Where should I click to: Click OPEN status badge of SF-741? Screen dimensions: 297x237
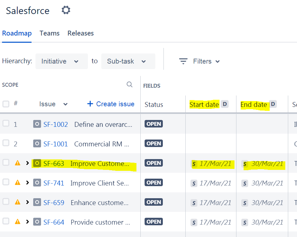coord(154,183)
